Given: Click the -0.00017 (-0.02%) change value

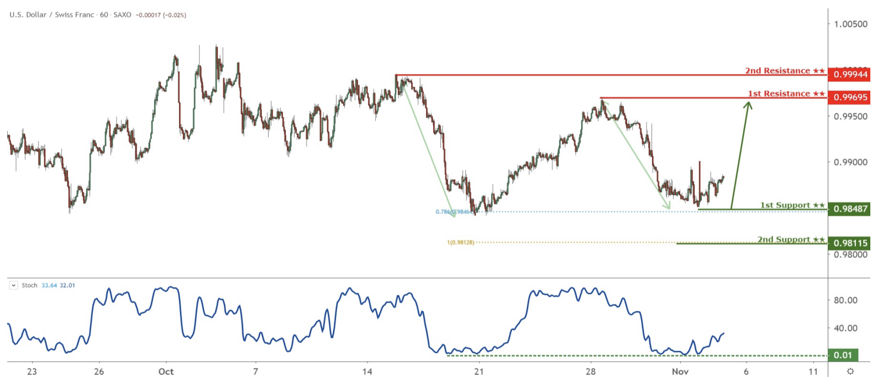Looking at the screenshot, I should (161, 15).
